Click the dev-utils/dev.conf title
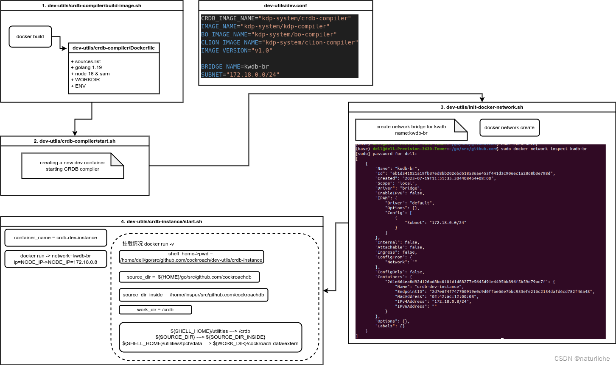The height and width of the screenshot is (365, 616). [x=286, y=6]
